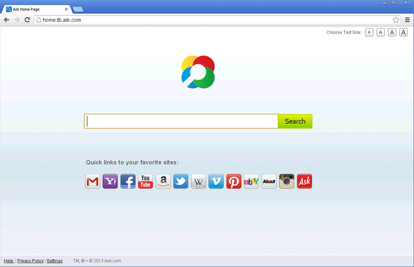The image size is (414, 267).
Task: Select the smallest text size option
Action: coord(369,33)
